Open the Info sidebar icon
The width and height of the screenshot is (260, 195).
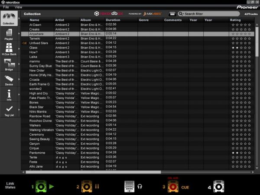pyautogui.click(x=9, y=94)
